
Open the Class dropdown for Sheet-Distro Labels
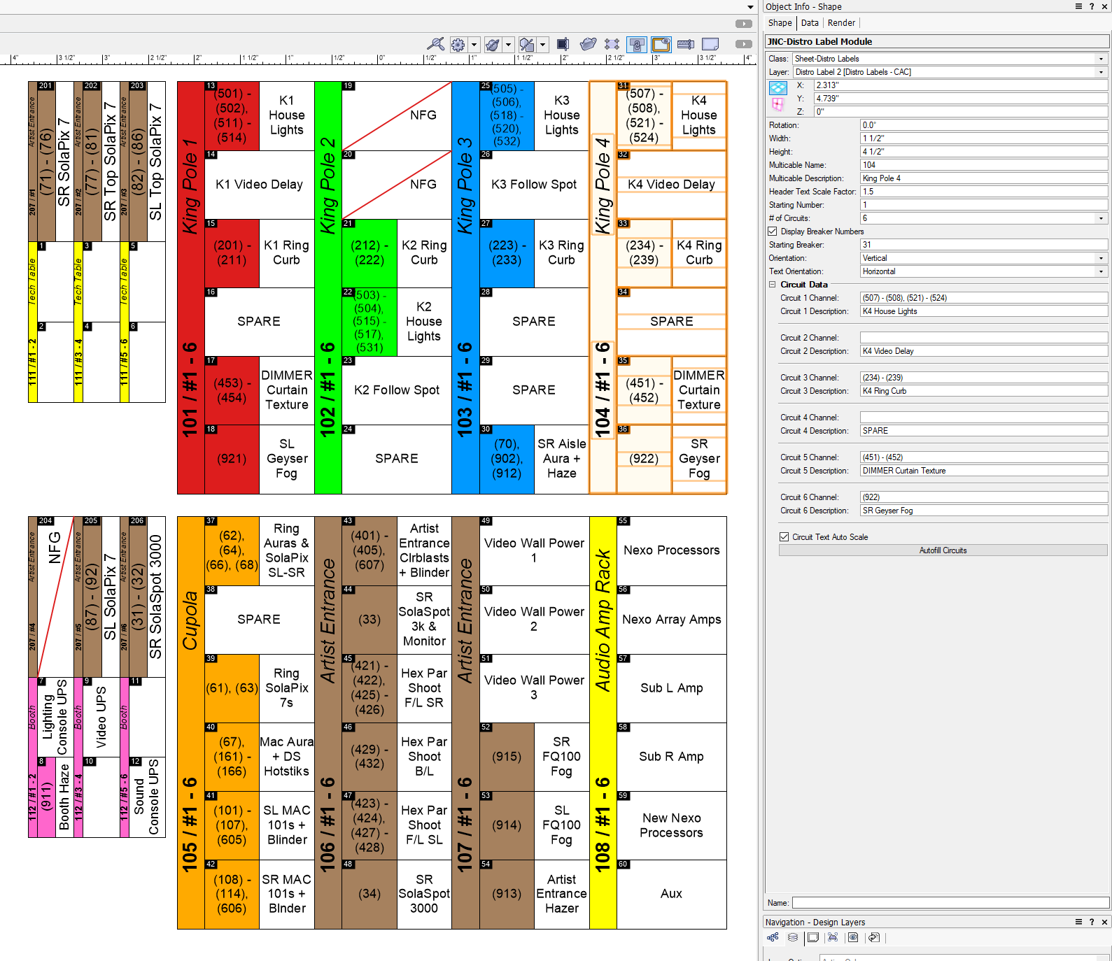click(1101, 59)
